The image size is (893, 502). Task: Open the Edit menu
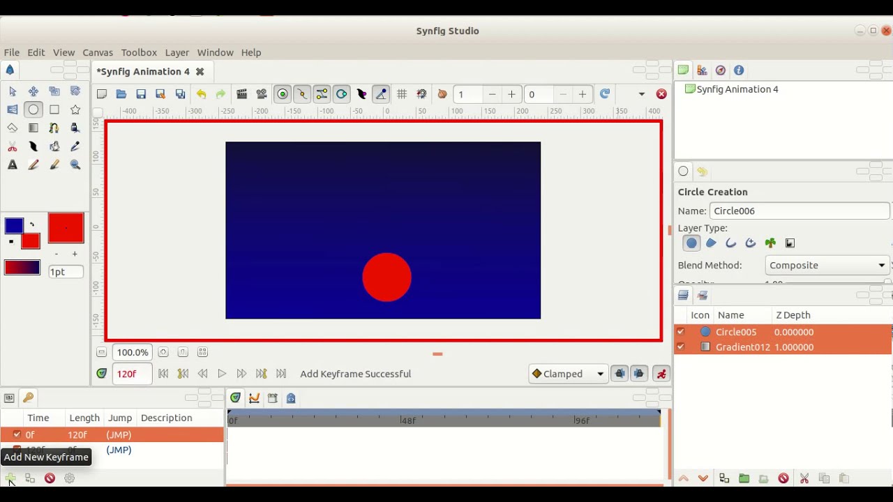tap(36, 52)
